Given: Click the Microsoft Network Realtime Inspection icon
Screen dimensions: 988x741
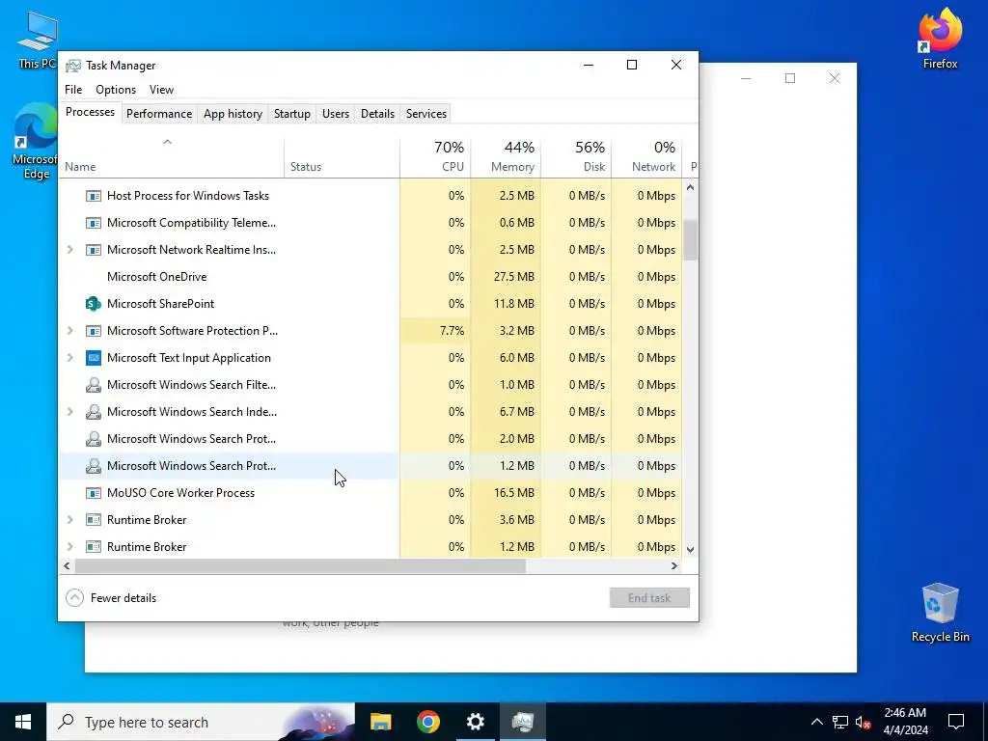Looking at the screenshot, I should coord(94,250).
